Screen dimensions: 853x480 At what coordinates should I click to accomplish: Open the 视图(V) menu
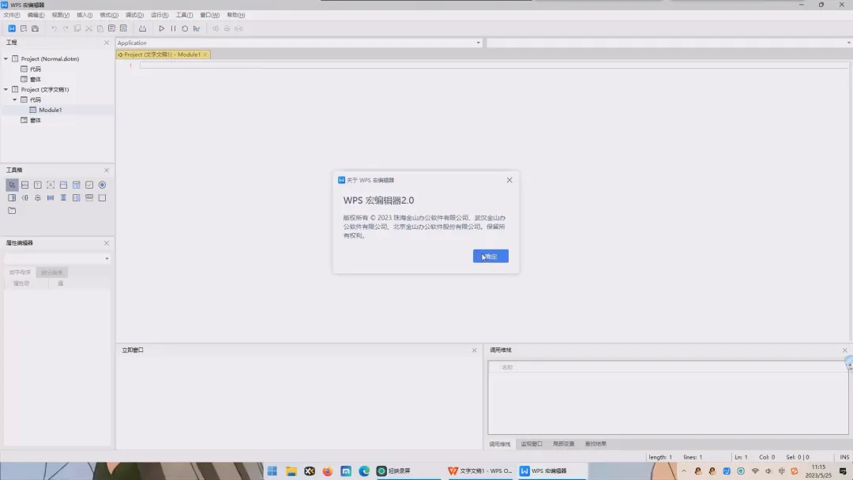tap(60, 15)
